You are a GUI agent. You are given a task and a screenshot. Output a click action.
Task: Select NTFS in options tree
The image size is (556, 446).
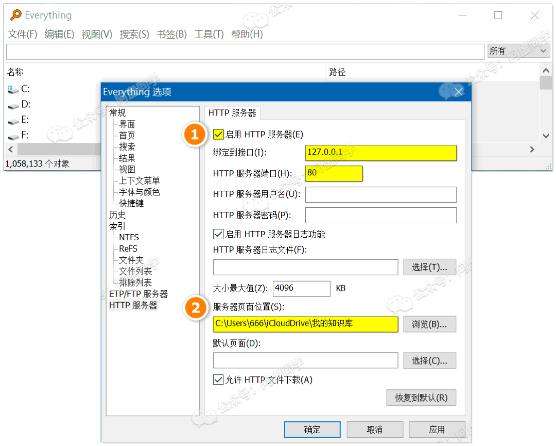coord(129,237)
